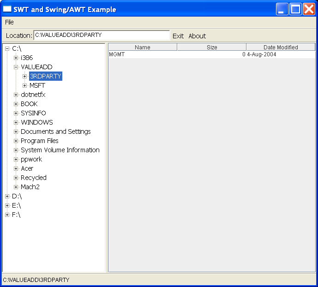The width and height of the screenshot is (318, 287).
Task: Sort by the Size column header
Action: [x=212, y=47]
